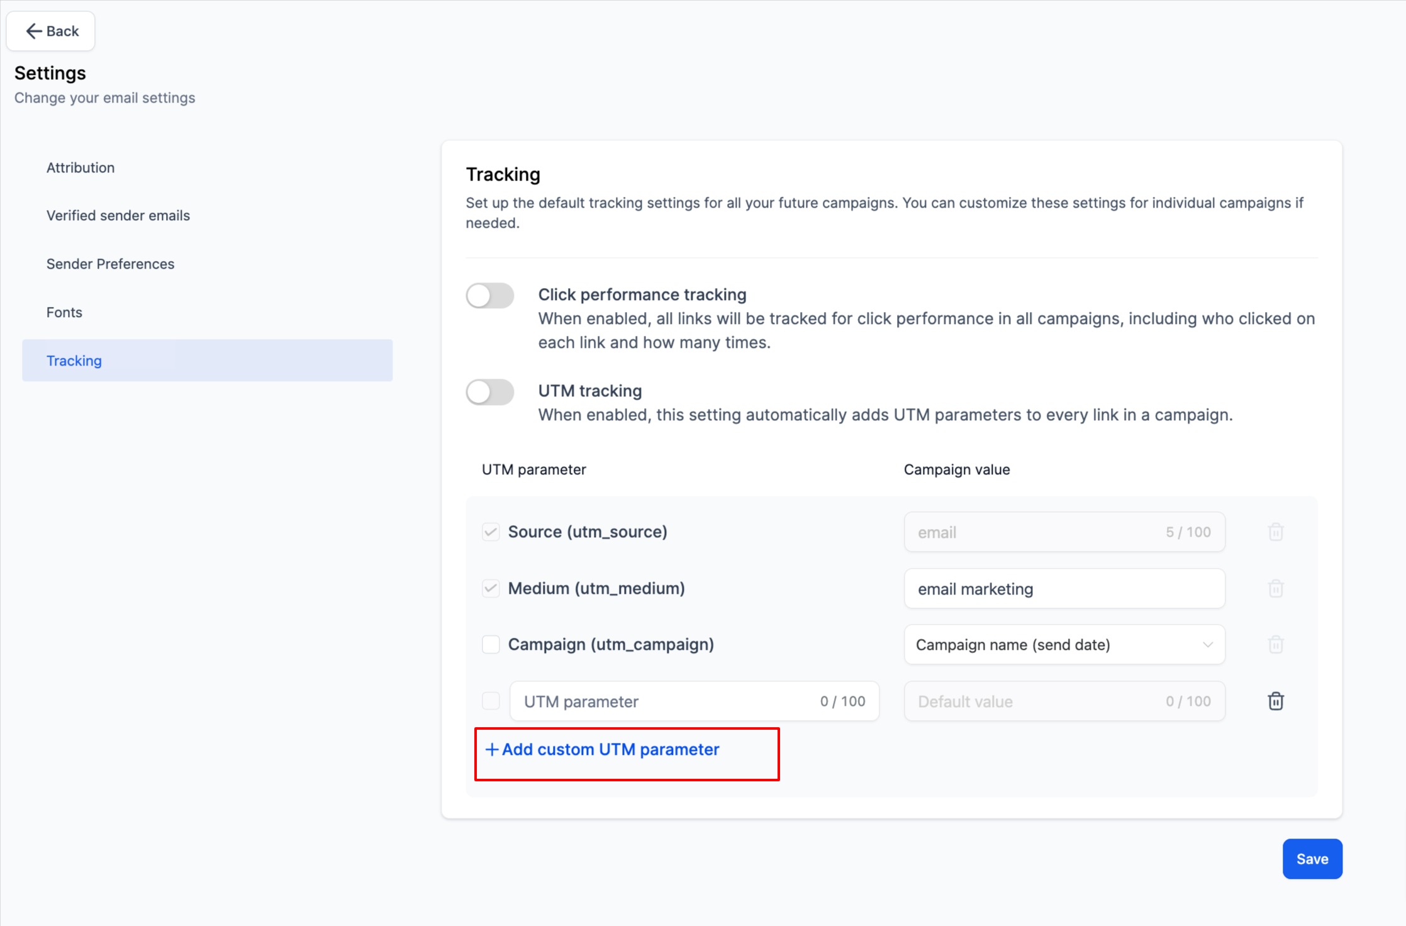Click the back arrow icon
The width and height of the screenshot is (1406, 926).
click(x=33, y=31)
